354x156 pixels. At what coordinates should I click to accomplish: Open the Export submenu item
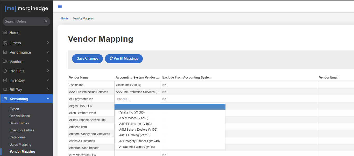[x=15, y=109]
